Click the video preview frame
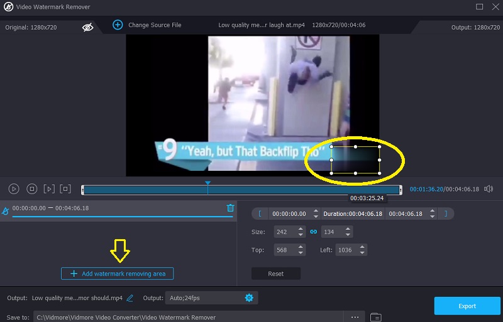The height and width of the screenshot is (322, 503). [253, 105]
